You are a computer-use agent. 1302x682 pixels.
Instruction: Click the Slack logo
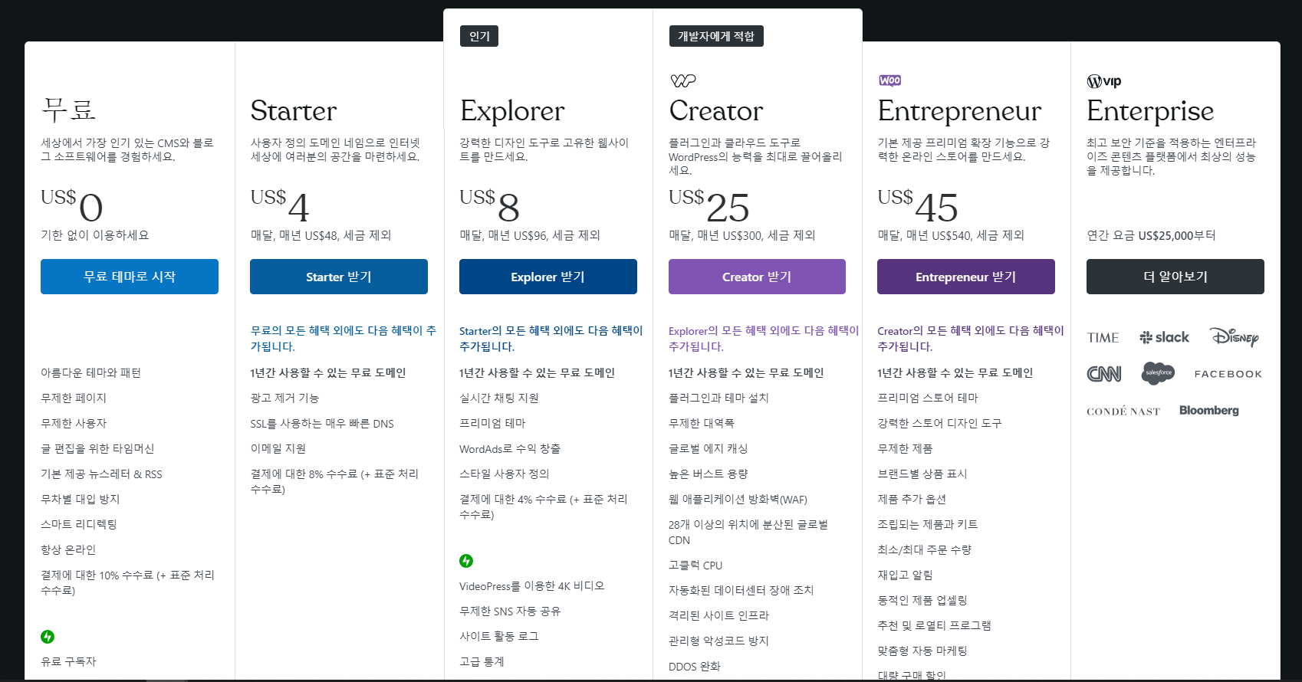click(1164, 337)
